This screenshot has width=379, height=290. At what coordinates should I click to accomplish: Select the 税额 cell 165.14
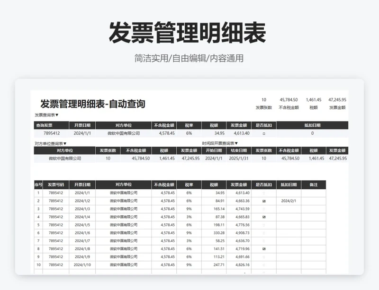214,209
